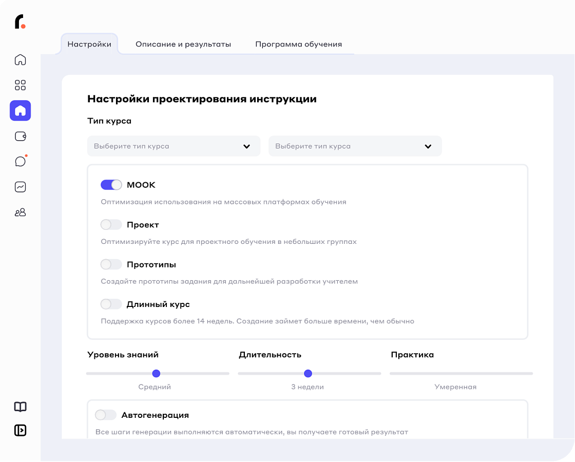Image resolution: width=575 pixels, height=462 pixels.
Task: Click the МООК label text
Action: (141, 185)
